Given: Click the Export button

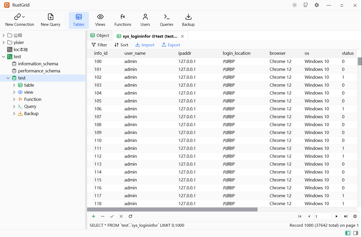Looking at the screenshot, I should coord(171,45).
